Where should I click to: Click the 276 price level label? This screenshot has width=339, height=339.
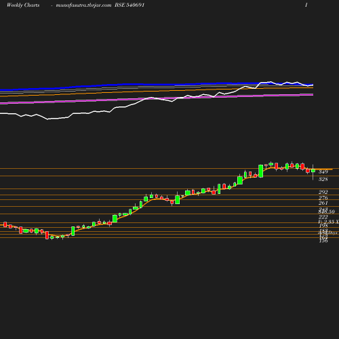point(323,198)
